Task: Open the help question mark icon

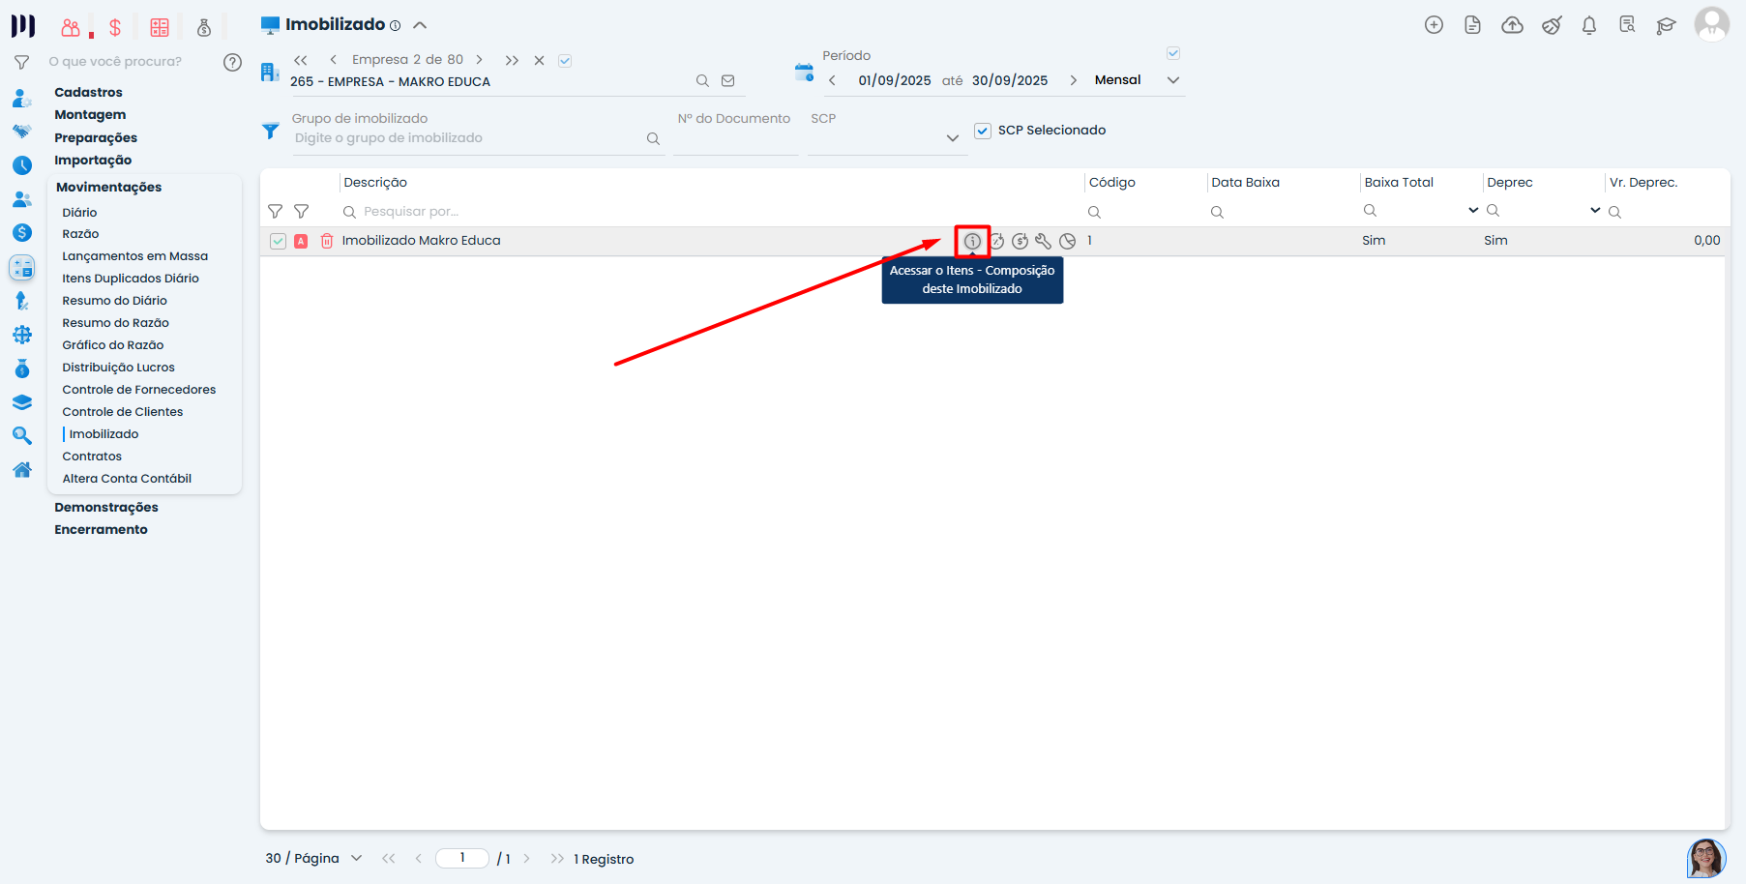Action: (232, 62)
